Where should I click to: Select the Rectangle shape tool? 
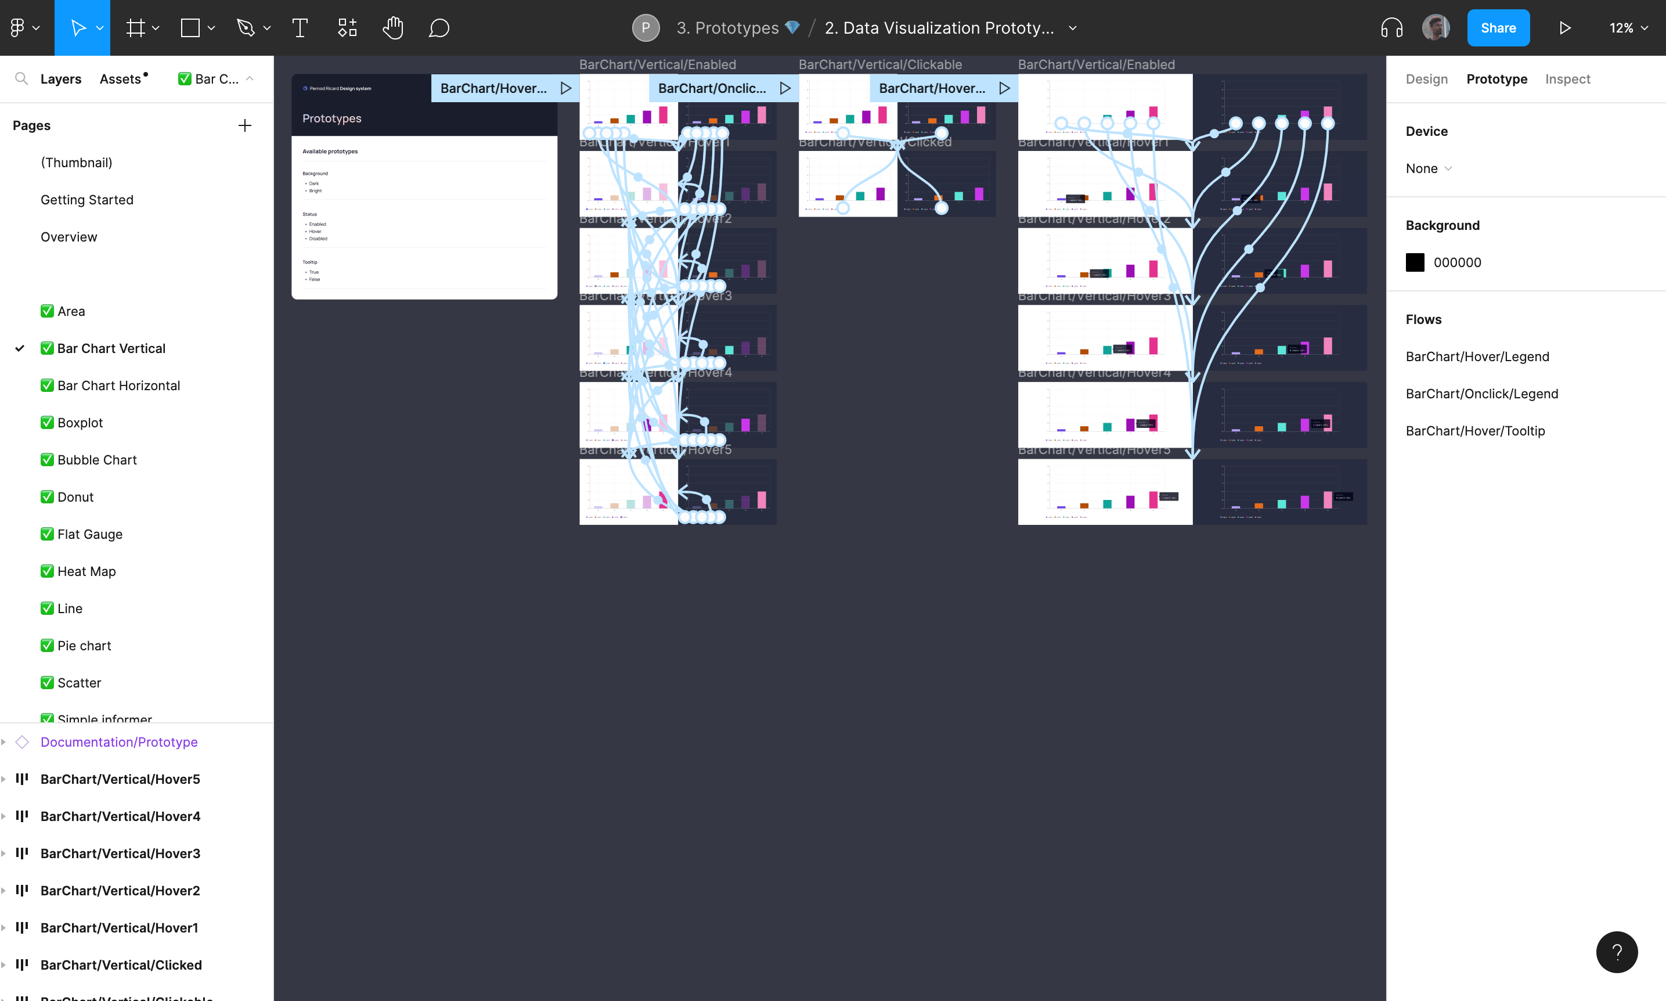191,28
